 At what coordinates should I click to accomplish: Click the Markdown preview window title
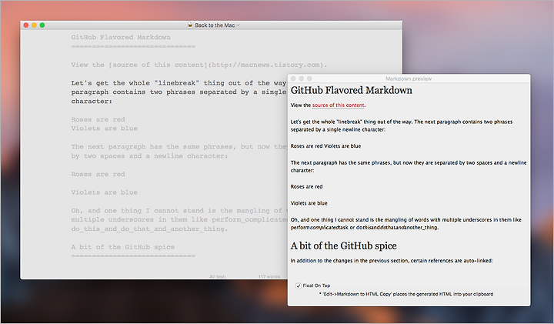409,78
